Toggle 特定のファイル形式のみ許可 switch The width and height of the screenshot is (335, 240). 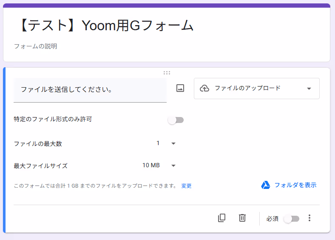tap(176, 120)
